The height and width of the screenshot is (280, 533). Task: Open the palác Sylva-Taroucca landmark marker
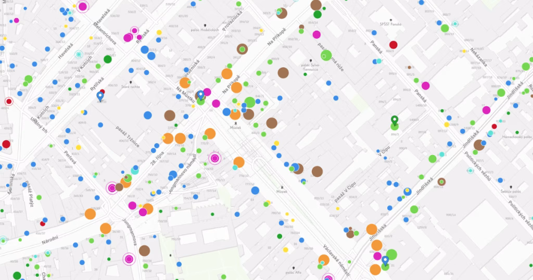click(x=311, y=60)
